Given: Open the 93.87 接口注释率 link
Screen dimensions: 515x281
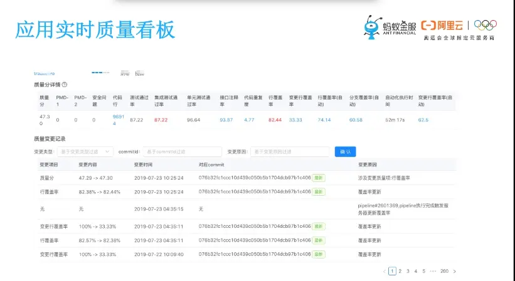Looking at the screenshot, I should point(226,120).
